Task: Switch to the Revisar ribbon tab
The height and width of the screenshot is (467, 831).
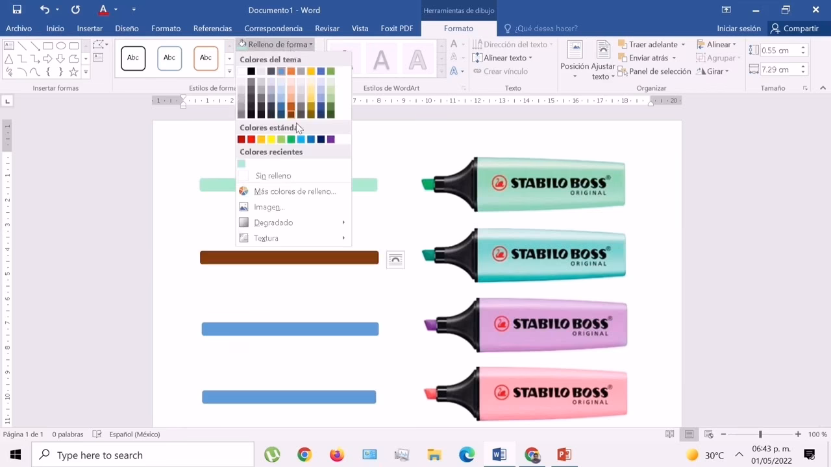Action: 327,29
